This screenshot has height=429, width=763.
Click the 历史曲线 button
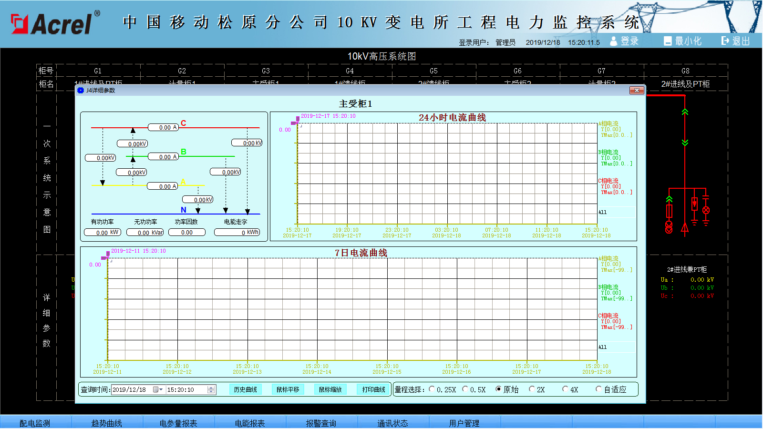coord(246,389)
